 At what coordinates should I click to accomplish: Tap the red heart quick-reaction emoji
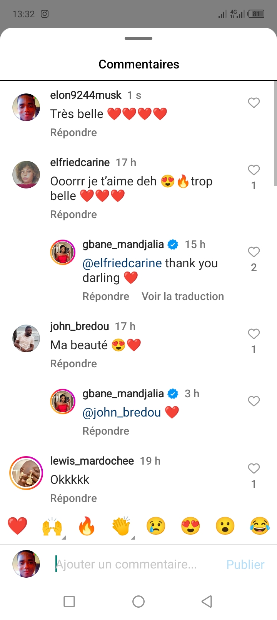18,526
